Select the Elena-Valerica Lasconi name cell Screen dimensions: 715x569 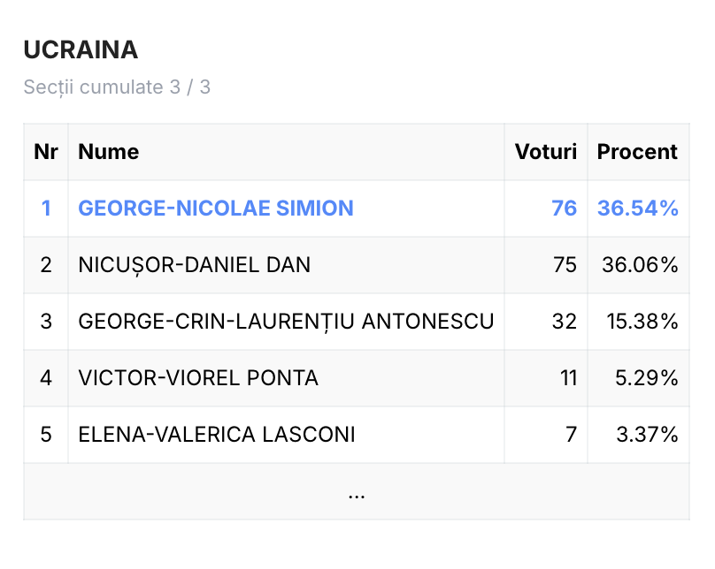coord(286,435)
